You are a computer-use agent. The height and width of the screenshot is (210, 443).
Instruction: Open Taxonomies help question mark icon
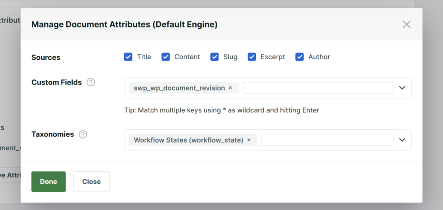tap(83, 134)
